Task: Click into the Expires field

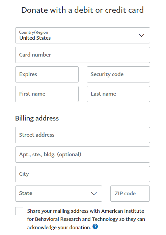Action: click(x=47, y=74)
